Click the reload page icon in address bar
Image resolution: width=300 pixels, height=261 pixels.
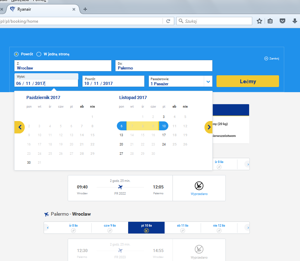[x=168, y=21]
